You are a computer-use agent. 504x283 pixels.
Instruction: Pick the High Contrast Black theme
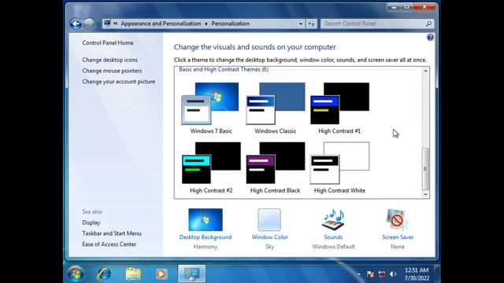point(275,167)
